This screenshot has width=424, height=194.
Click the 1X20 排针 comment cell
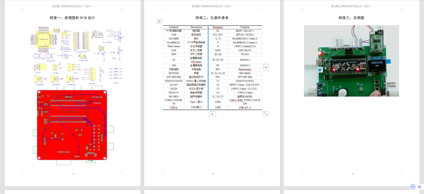(x=173, y=38)
